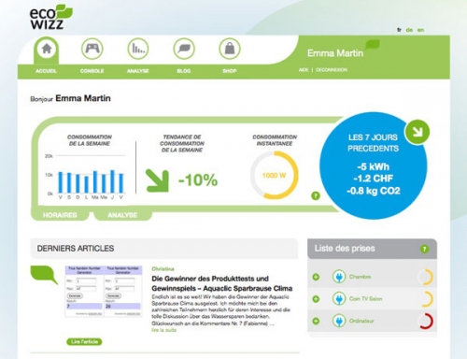Click the 1000 W consumption gauge
This screenshot has height=359, width=467.
point(275,176)
